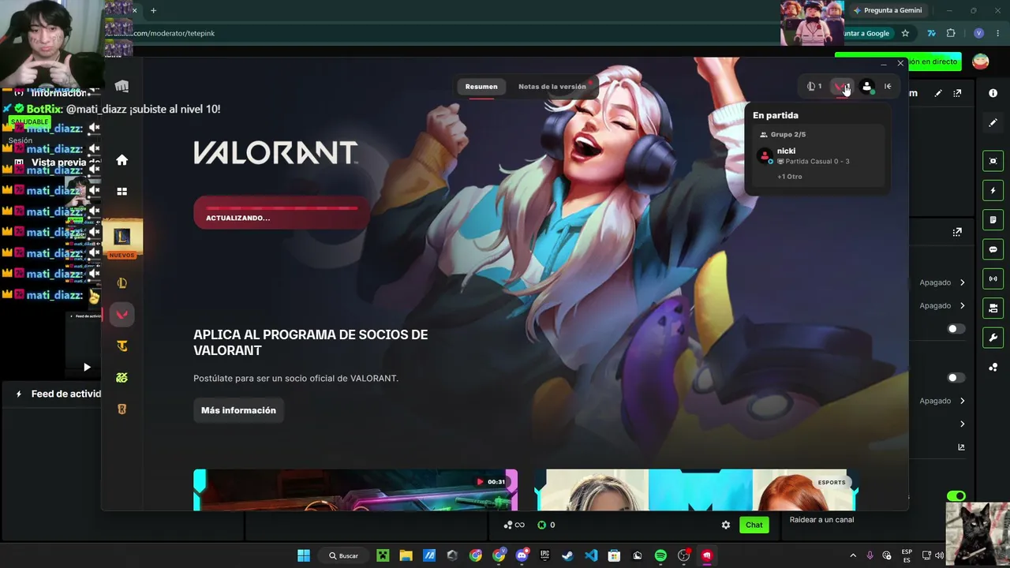The width and height of the screenshot is (1010, 568).
Task: Click the broadcast signal icon in Kick's right sidebar
Action: (993, 278)
